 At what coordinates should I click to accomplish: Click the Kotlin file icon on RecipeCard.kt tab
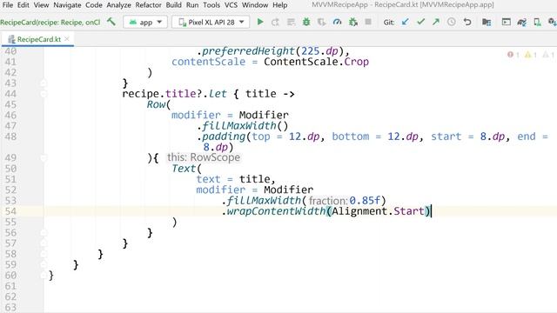11,39
